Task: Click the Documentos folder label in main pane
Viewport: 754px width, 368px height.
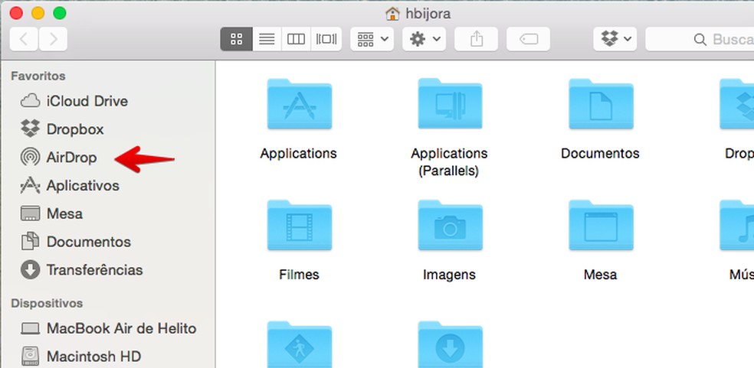Action: point(600,154)
